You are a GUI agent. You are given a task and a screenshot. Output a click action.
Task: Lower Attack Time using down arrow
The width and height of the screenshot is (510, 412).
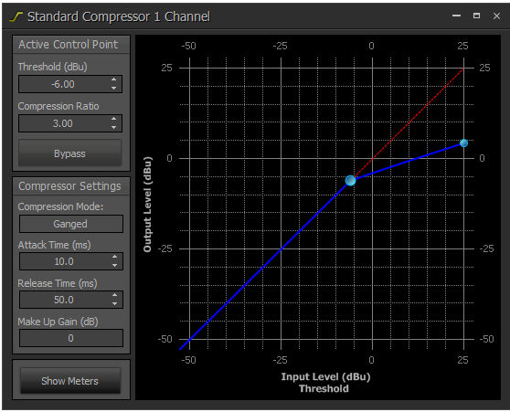pyautogui.click(x=114, y=265)
